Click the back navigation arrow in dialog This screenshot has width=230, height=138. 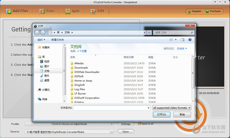pos(37,33)
